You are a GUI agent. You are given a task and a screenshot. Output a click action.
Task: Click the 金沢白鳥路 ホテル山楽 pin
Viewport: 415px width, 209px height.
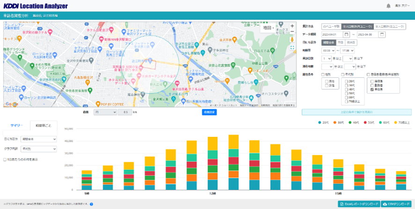pyautogui.click(x=178, y=82)
